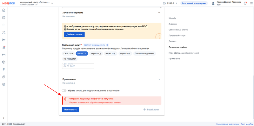Viewport: 254px width, 126px height.
Task: Open the hamburger menu at top right
Action: pos(251,3)
